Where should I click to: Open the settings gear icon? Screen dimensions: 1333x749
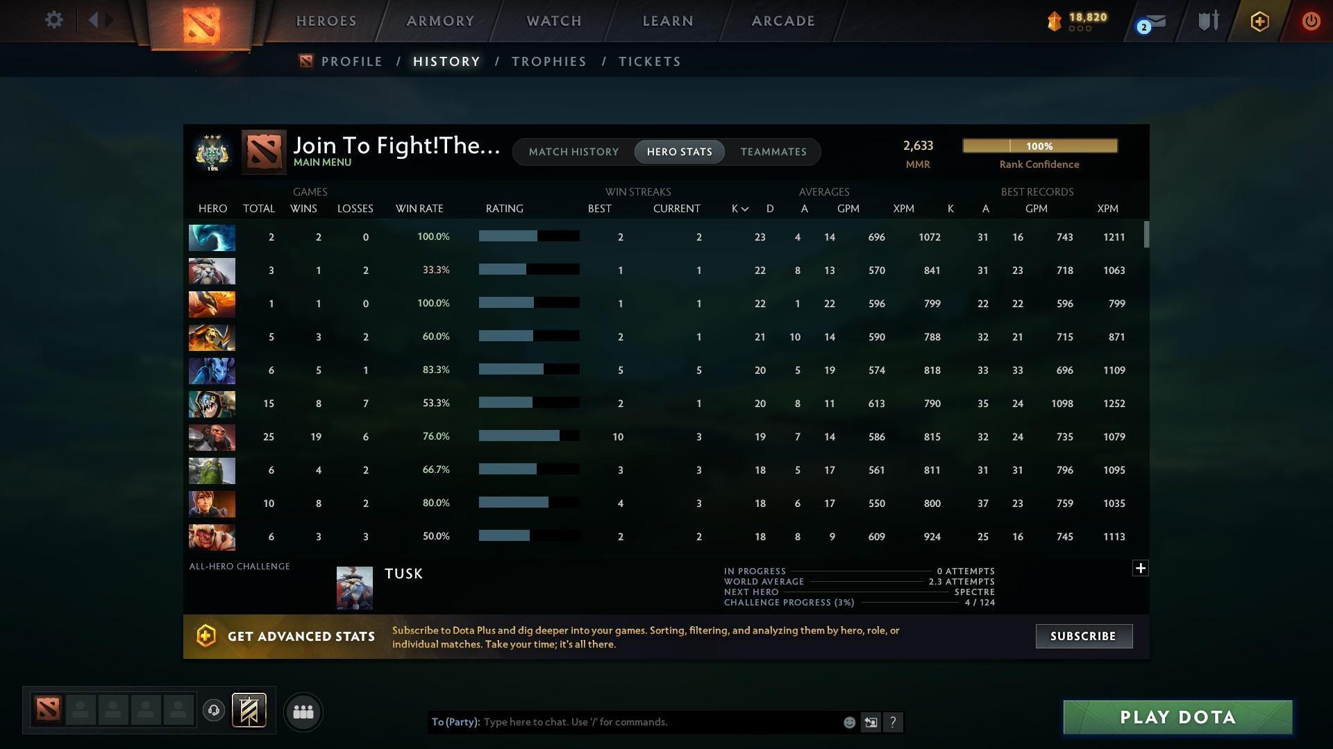click(x=54, y=19)
